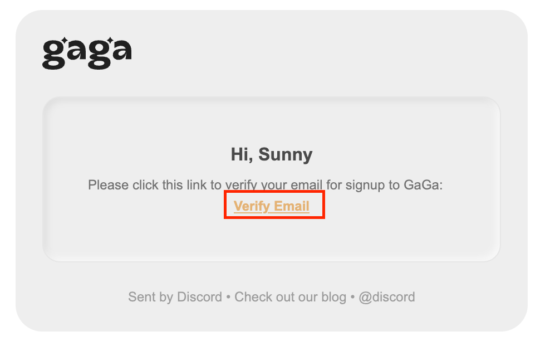
Task: Click the word 'blog' in the footer
Action: (x=334, y=297)
